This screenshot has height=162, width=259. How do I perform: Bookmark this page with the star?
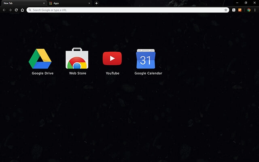pyautogui.click(x=226, y=10)
